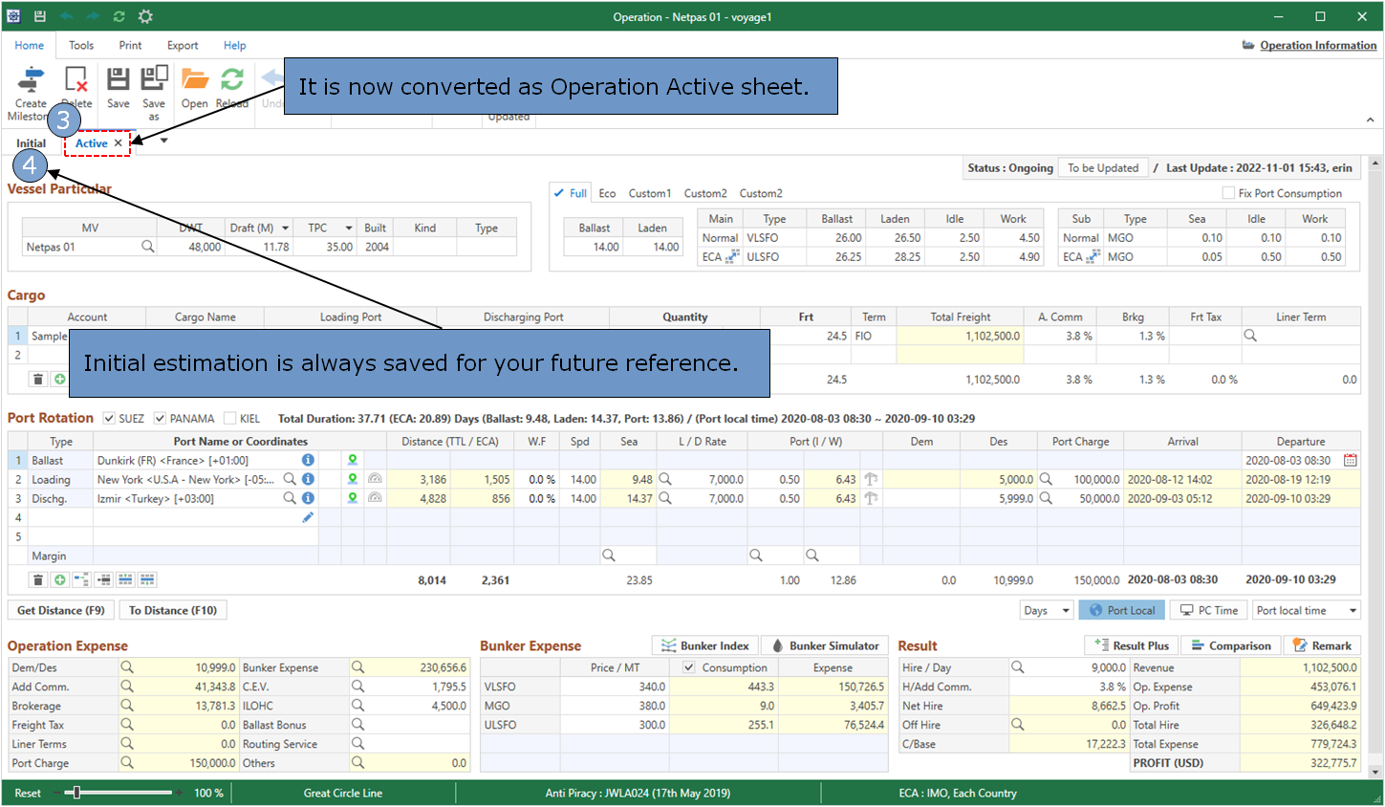Open settings gear in the title bar

click(145, 16)
